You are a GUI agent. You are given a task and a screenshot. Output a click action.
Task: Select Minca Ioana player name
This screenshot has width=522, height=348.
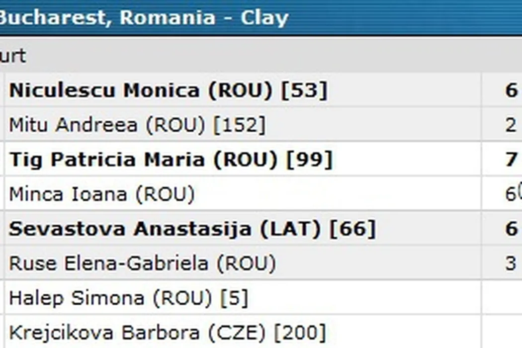(68, 194)
